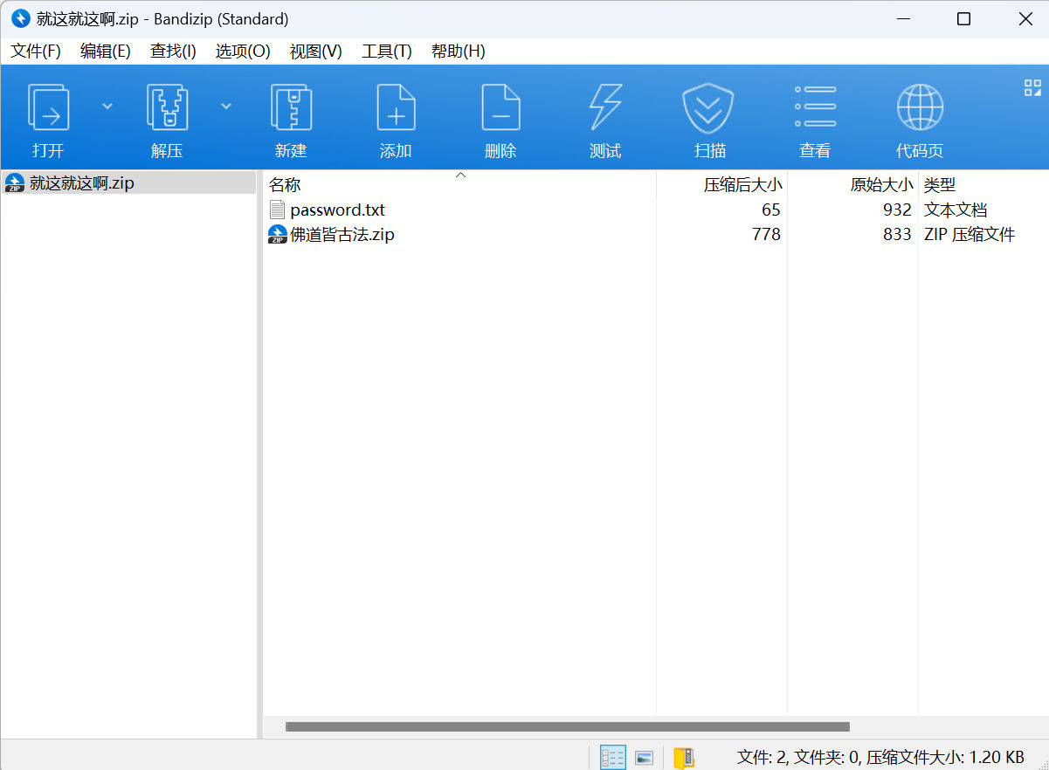1049x770 pixels.
Task: Expand the dropdown arrow next to 打开
Action: click(x=107, y=106)
